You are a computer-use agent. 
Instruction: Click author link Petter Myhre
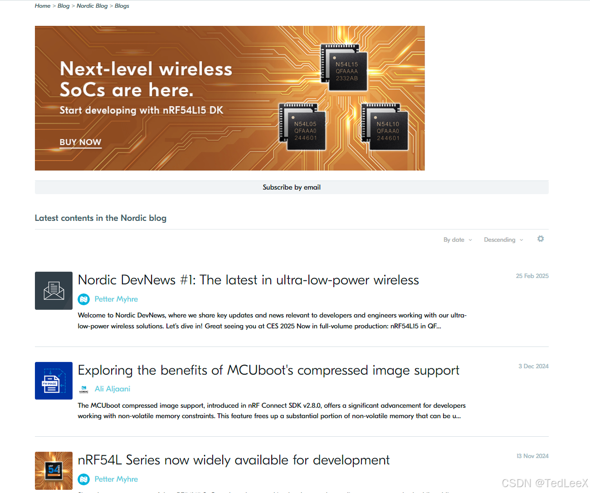(116, 299)
